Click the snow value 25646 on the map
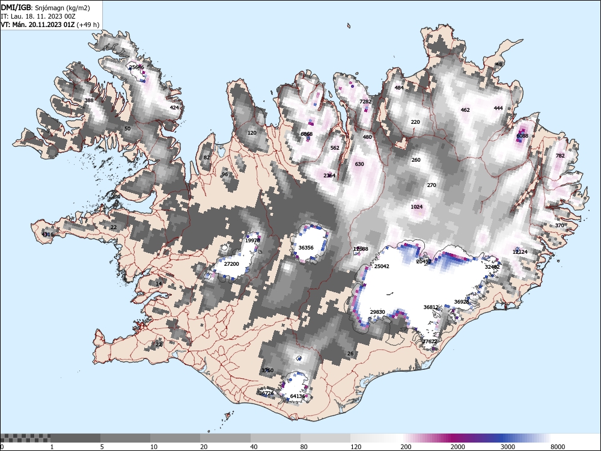601x451 pixels. 136,67
